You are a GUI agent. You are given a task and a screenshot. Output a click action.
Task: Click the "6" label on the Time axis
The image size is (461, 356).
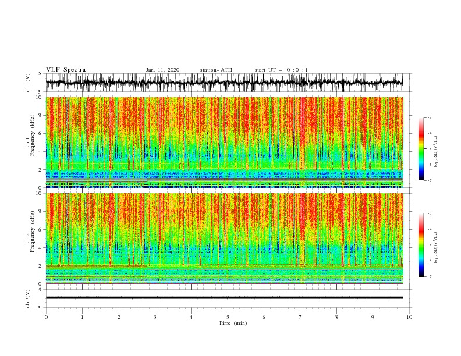(x=264, y=317)
